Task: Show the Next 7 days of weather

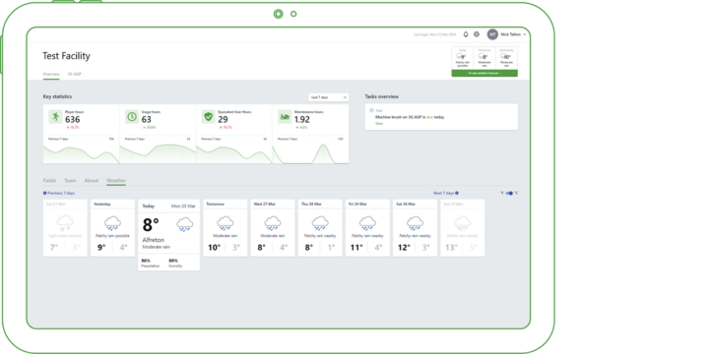Action: point(446,194)
